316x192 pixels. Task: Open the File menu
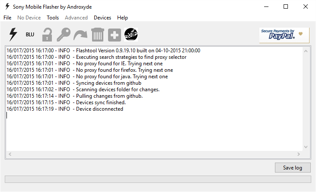click(x=7, y=18)
